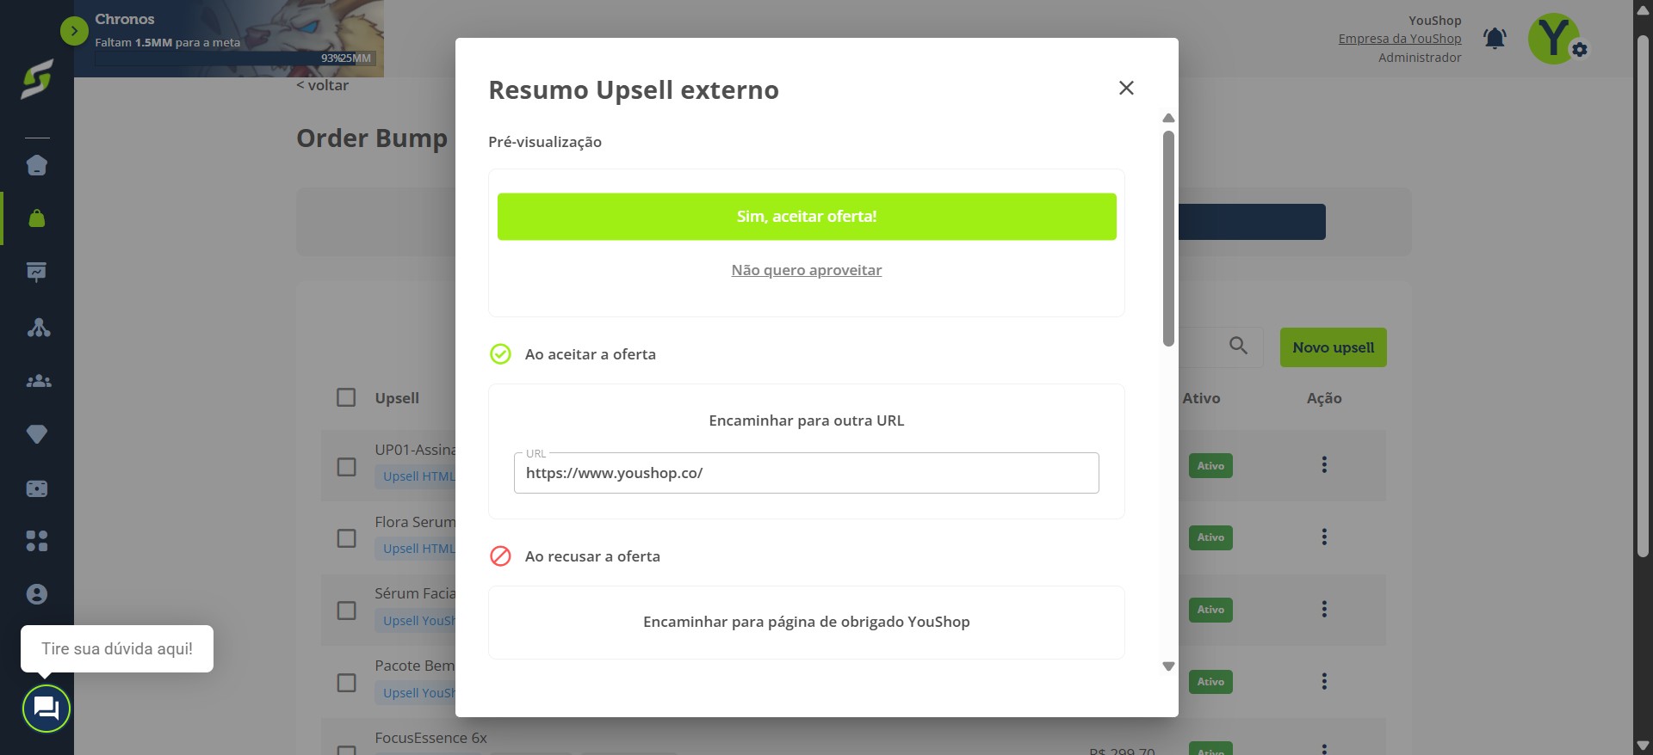Click the Ativo column header
1653x755 pixels.
1201,398
